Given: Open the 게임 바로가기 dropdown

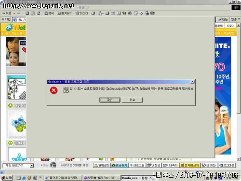Looking at the screenshot, I should coord(18,166).
